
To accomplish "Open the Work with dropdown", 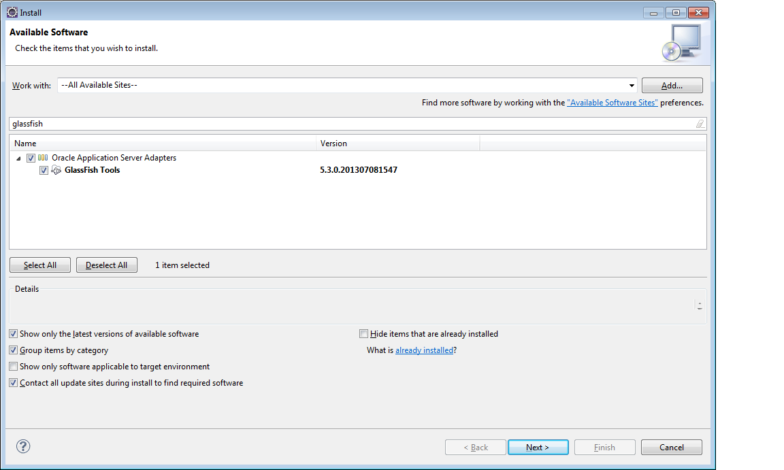I will 632,85.
